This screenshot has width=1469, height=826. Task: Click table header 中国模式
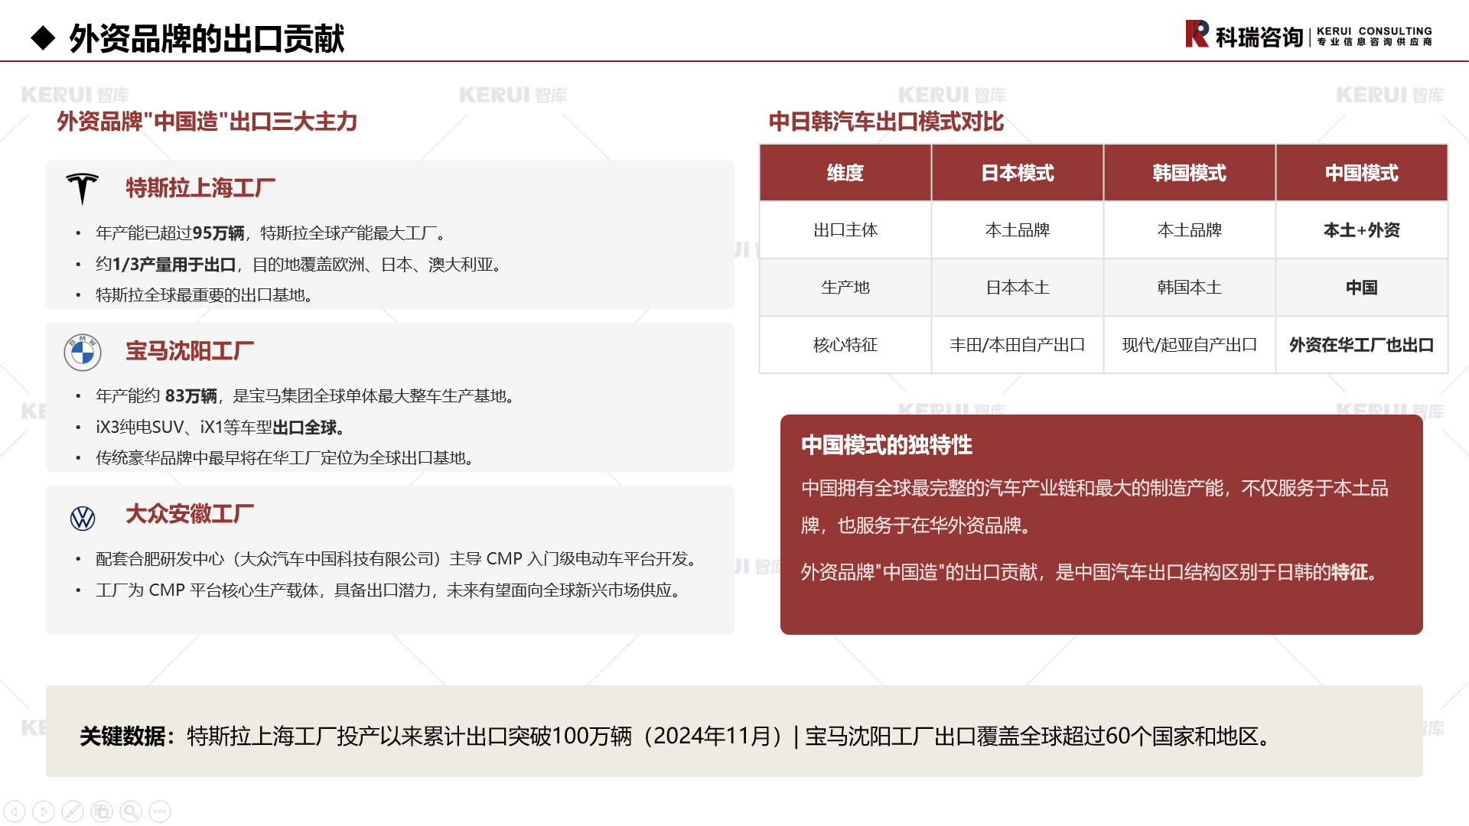(1362, 173)
